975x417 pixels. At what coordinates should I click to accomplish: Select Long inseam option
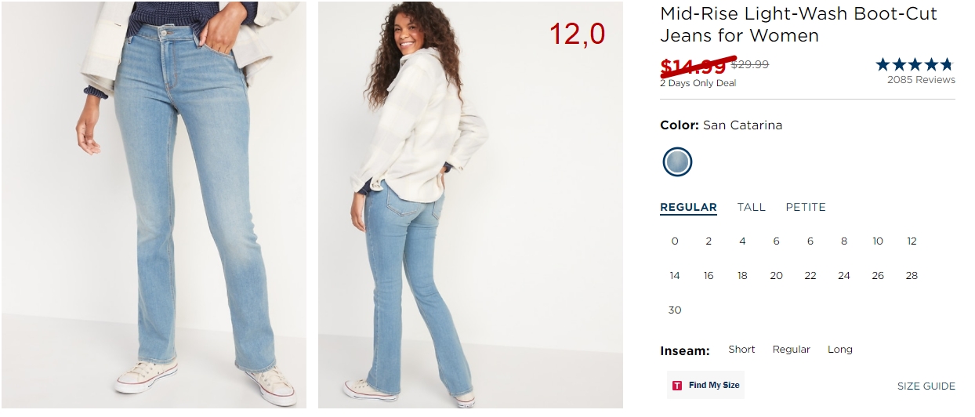pos(840,350)
